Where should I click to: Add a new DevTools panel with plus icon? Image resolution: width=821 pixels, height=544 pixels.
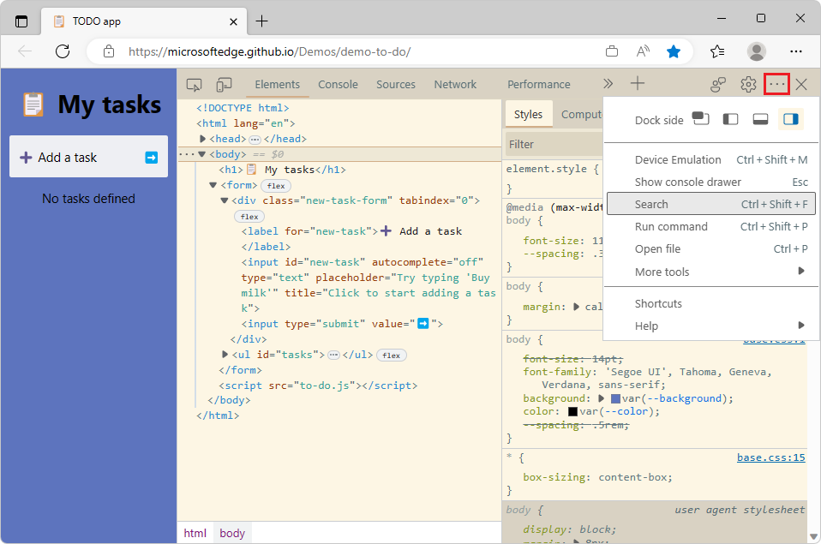coord(637,84)
